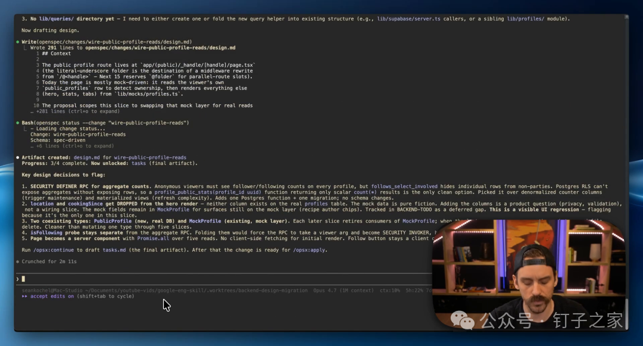This screenshot has width=643, height=346.
Task: Click the "5h:22%" indicator in the status line
Action: coord(414,290)
